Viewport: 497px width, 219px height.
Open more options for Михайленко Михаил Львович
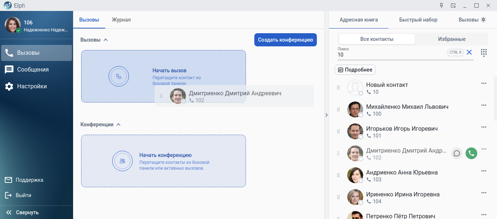click(x=484, y=105)
